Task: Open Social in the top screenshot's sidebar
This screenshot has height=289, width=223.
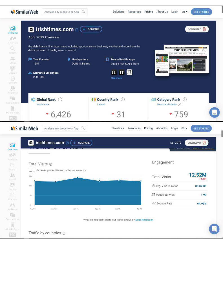Action: [x=13, y=60]
